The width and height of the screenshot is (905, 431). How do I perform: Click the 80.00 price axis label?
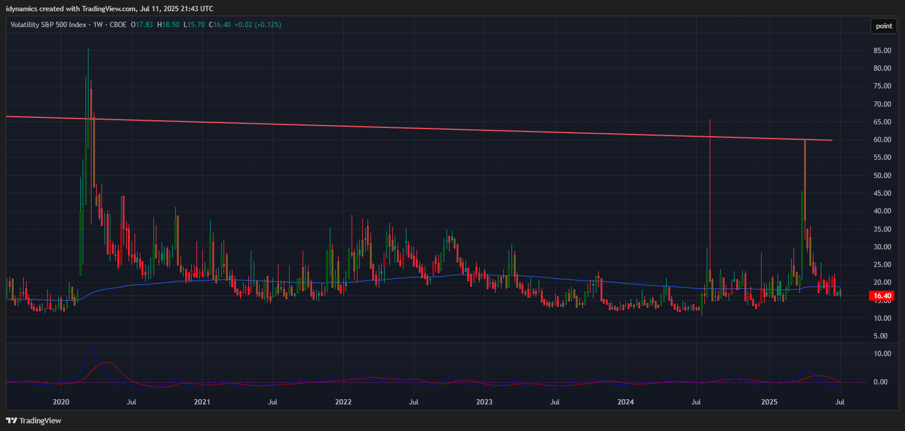(882, 68)
